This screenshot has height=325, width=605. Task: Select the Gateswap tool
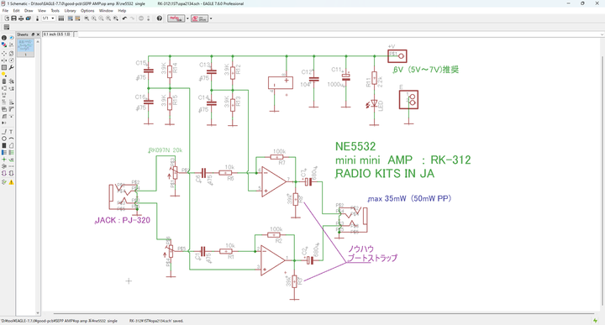click(4, 95)
